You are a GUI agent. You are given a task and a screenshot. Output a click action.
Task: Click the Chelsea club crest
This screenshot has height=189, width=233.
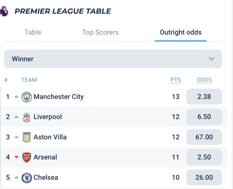click(27, 178)
